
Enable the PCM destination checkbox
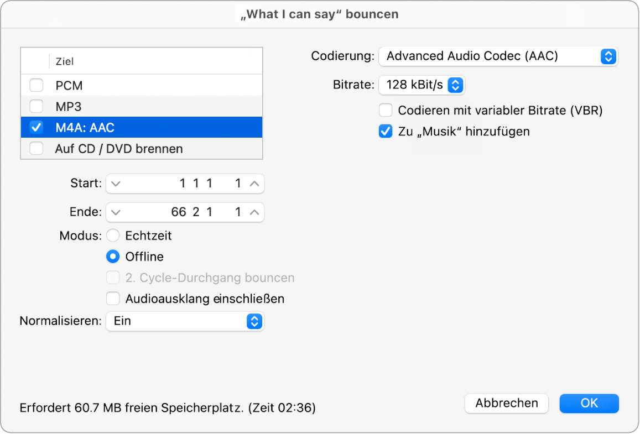(x=36, y=85)
